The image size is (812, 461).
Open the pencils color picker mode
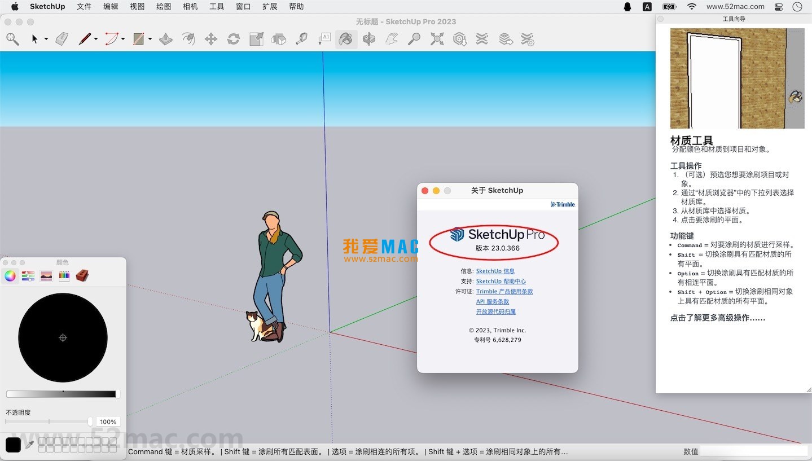(x=64, y=275)
